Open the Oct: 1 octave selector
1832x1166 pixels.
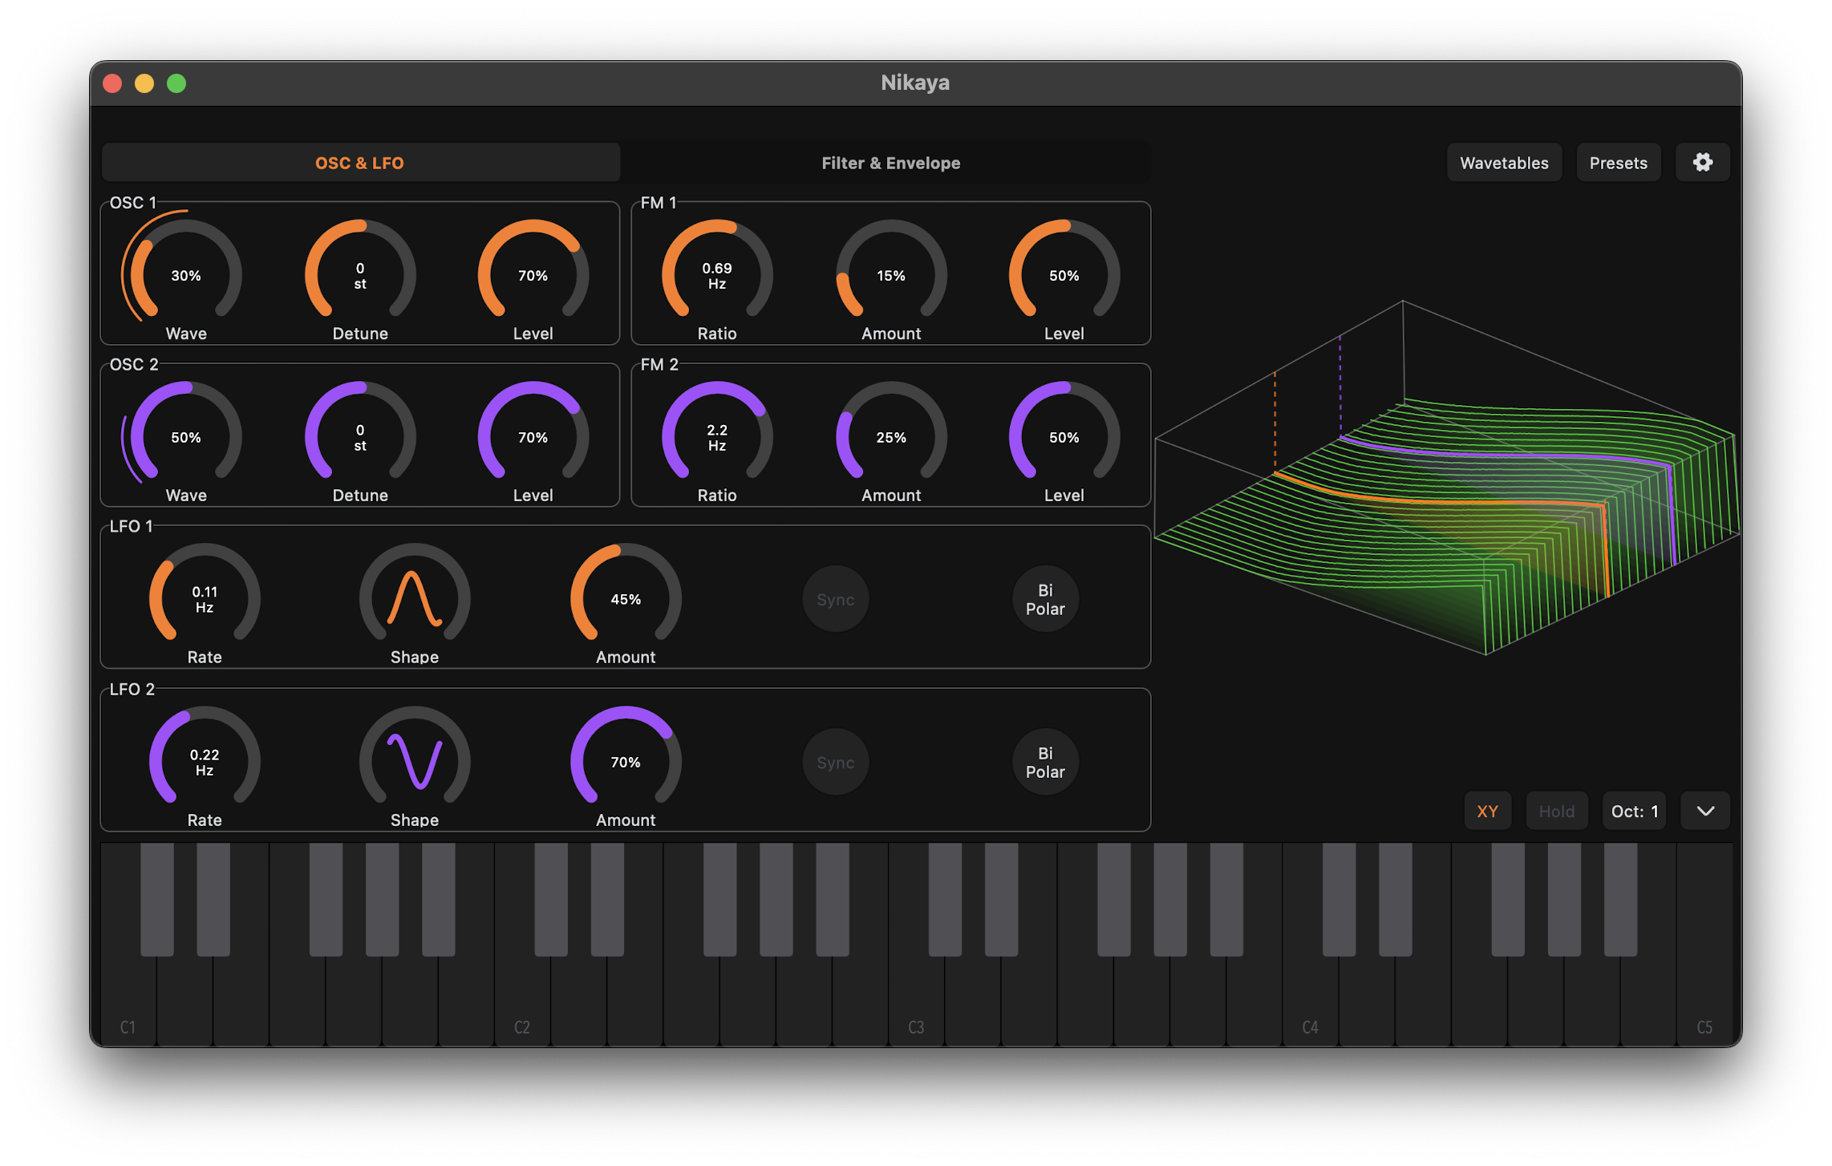tap(1634, 811)
